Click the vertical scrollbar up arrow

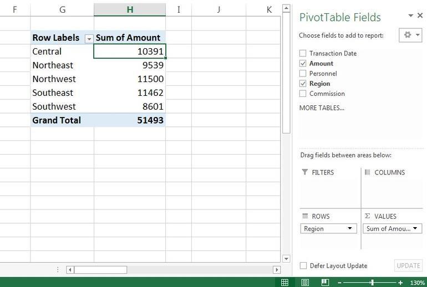click(x=286, y=8)
